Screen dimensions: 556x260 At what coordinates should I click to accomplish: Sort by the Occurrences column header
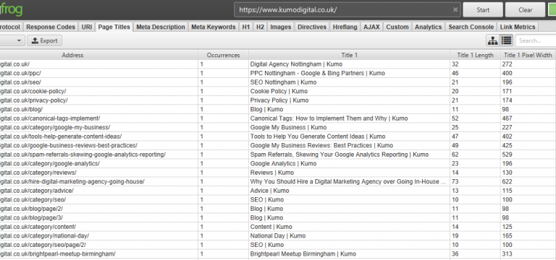pos(224,55)
